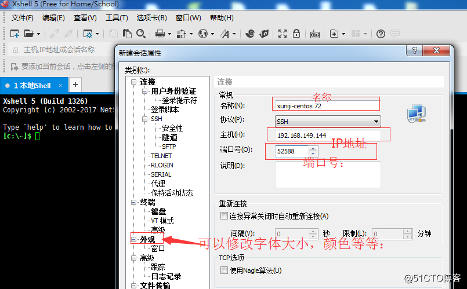Click the 主机(H) host input field

pos(328,136)
